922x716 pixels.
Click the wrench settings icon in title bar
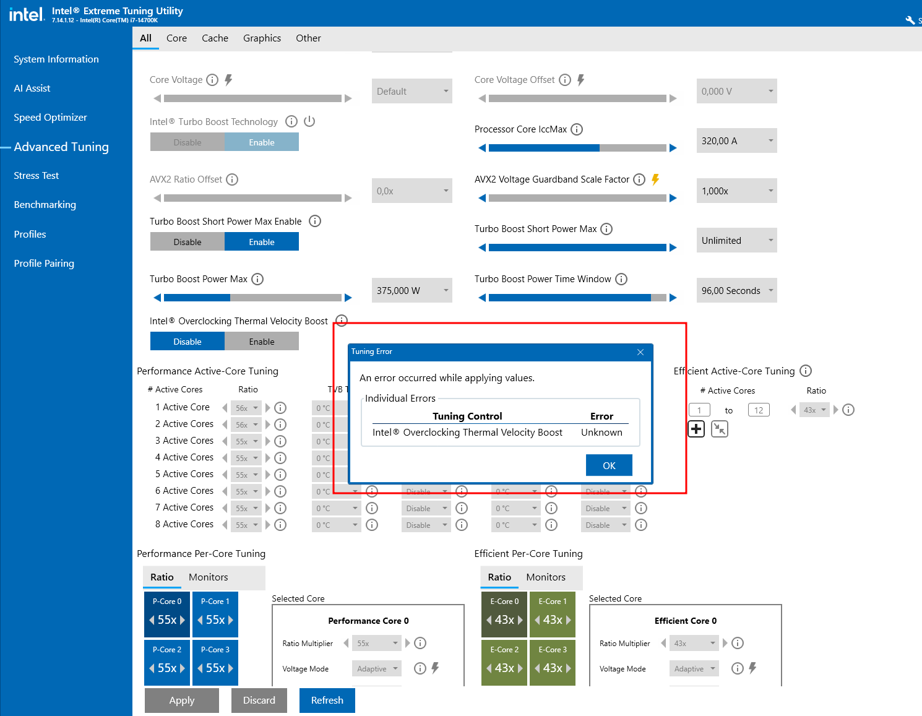(910, 20)
